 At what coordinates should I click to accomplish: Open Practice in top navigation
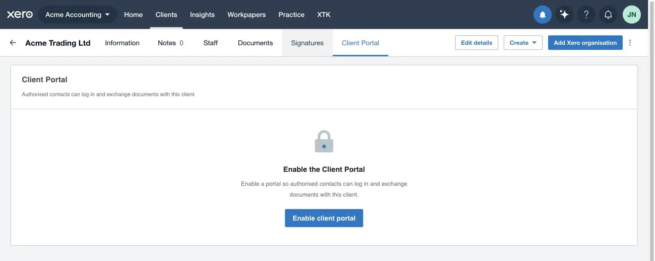(291, 15)
